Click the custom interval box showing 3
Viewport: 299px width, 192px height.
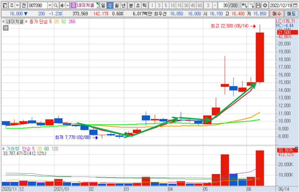[208, 5]
